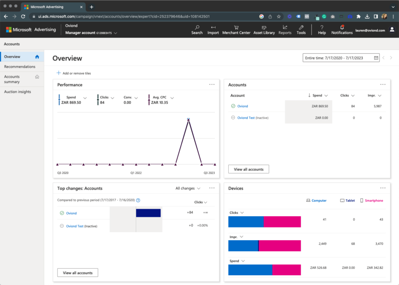Screen dimensions: 399x285
Task: Open Performance tile more options
Action: 212,84
